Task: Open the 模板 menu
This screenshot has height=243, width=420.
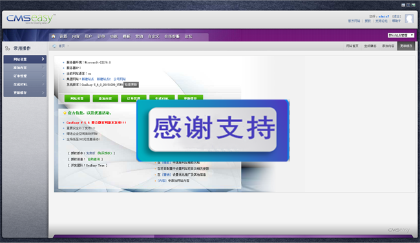Action: tap(127, 36)
